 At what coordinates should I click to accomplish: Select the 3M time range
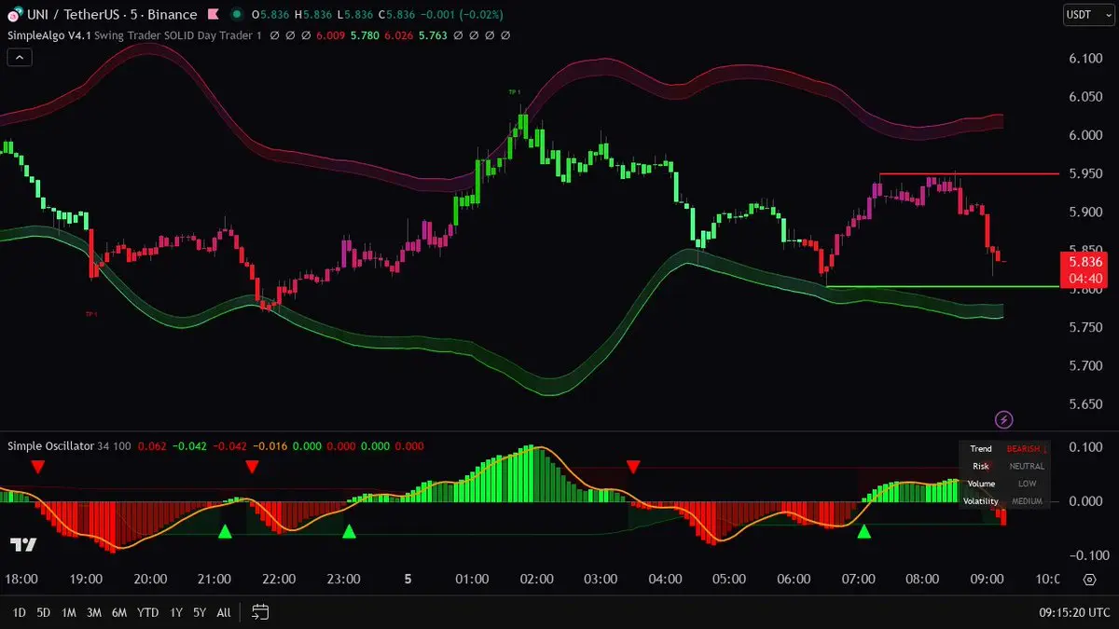coord(94,612)
